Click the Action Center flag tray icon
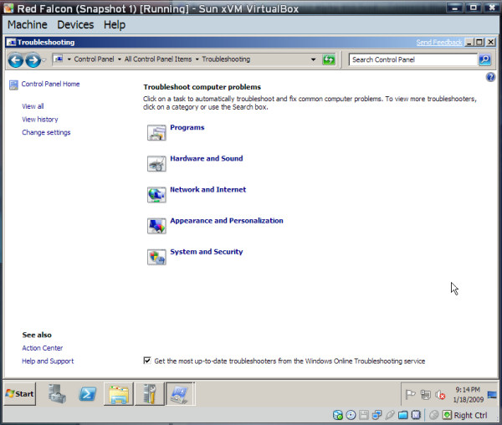This screenshot has width=502, height=425. coord(410,395)
